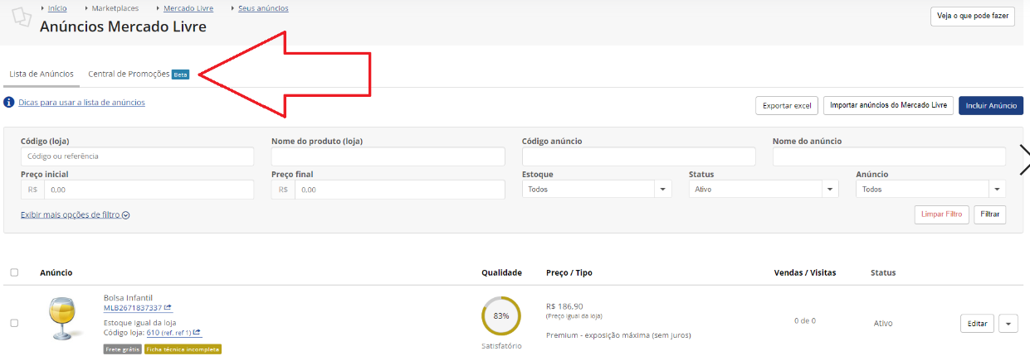Click the stacked pages logo icon beside title
The height and width of the screenshot is (356, 1030).
22,18
